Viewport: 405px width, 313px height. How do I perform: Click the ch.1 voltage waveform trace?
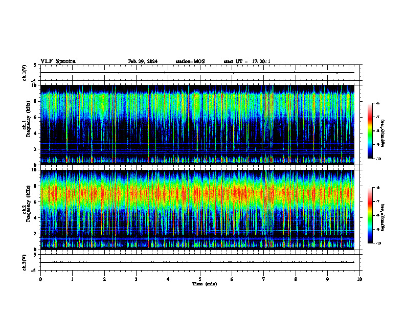pyautogui.click(x=197, y=73)
